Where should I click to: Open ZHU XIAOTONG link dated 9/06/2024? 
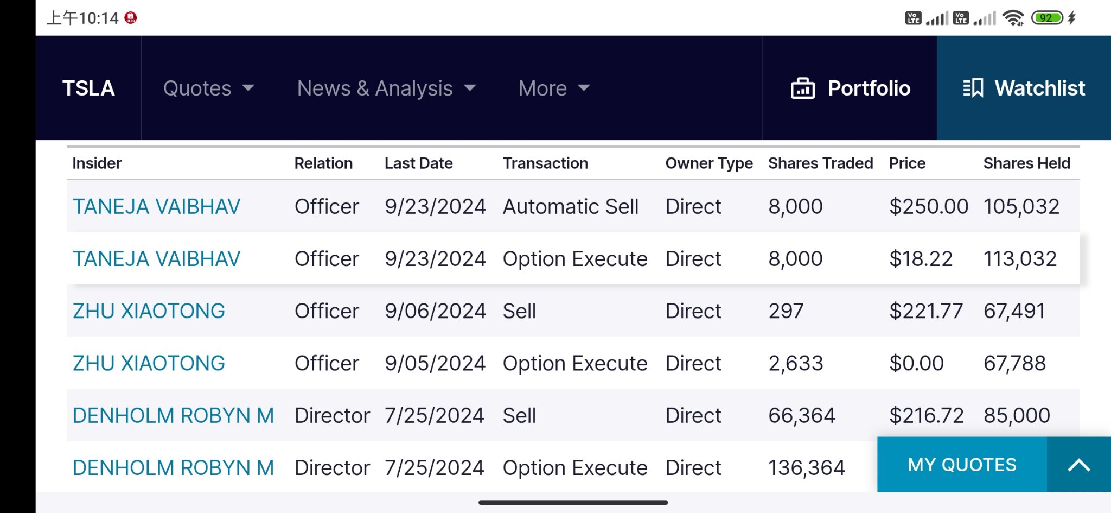[149, 311]
